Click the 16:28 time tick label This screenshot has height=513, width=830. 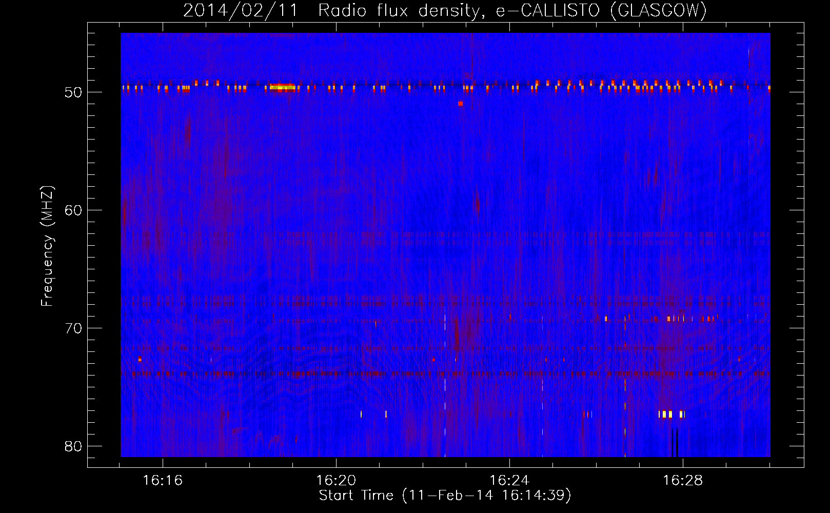coord(683,481)
